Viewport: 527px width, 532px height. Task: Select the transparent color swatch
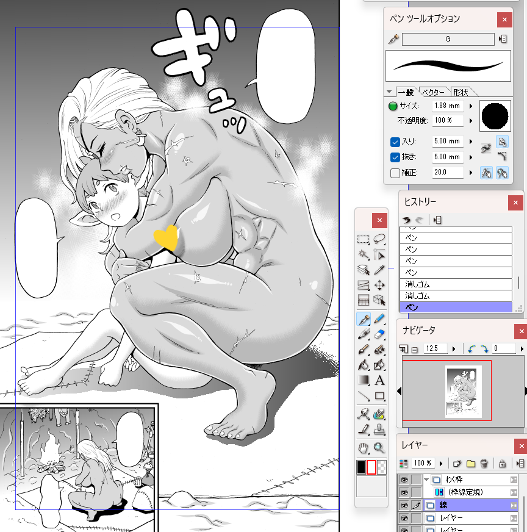[x=381, y=467]
